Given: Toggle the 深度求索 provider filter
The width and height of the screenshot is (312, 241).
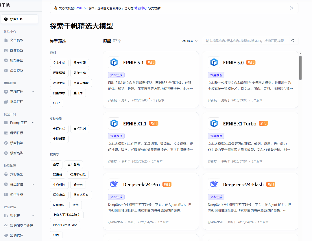Looking at the screenshot, I should coord(59,195).
